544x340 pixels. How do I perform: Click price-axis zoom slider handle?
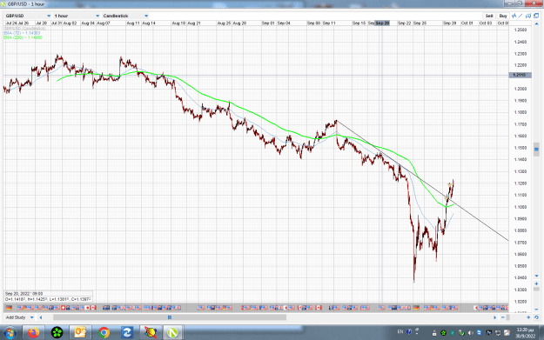tap(536, 289)
